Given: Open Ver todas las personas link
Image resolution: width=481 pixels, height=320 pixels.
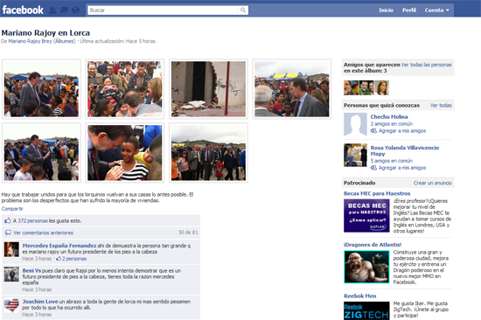Looking at the screenshot, I should (427, 65).
